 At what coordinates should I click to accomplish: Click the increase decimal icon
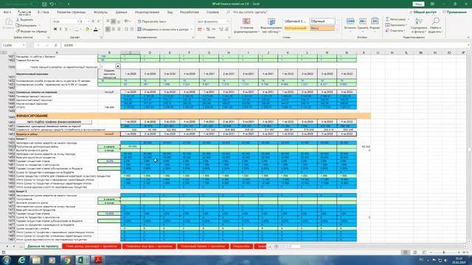pyautogui.click(x=221, y=29)
